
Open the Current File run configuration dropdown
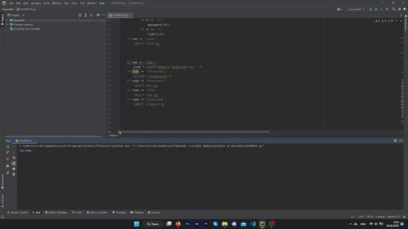(x=356, y=9)
